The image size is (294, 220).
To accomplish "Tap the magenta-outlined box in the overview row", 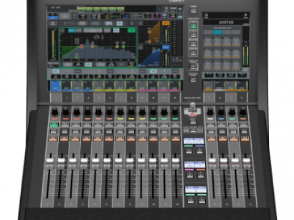I will (157, 16).
